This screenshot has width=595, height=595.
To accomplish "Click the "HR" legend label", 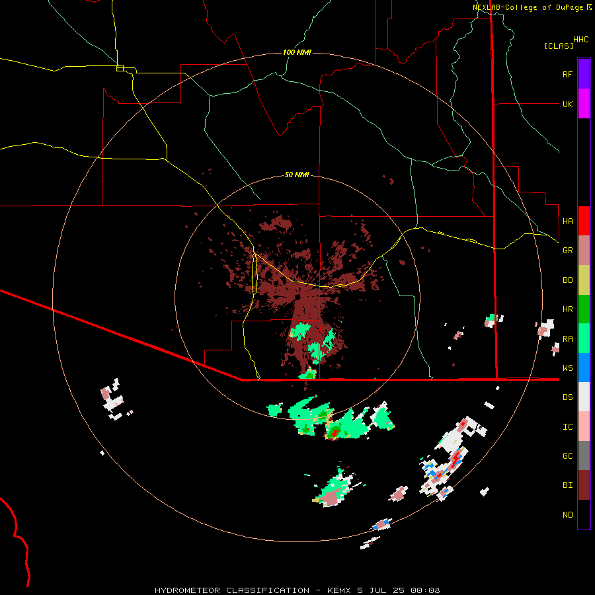I will 567,309.
